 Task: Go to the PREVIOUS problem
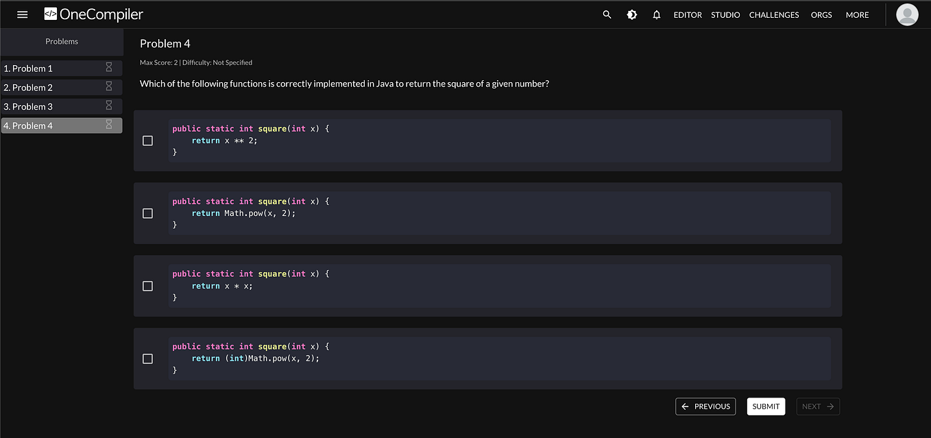pos(705,406)
